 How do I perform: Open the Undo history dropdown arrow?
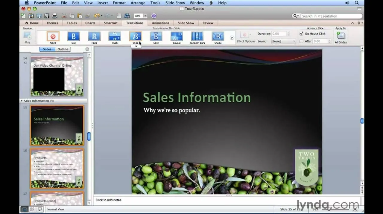101,16
